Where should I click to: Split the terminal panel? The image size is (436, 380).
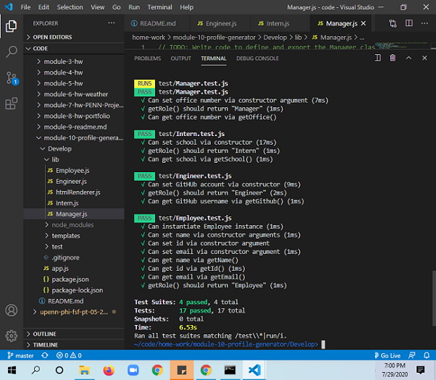(377, 58)
